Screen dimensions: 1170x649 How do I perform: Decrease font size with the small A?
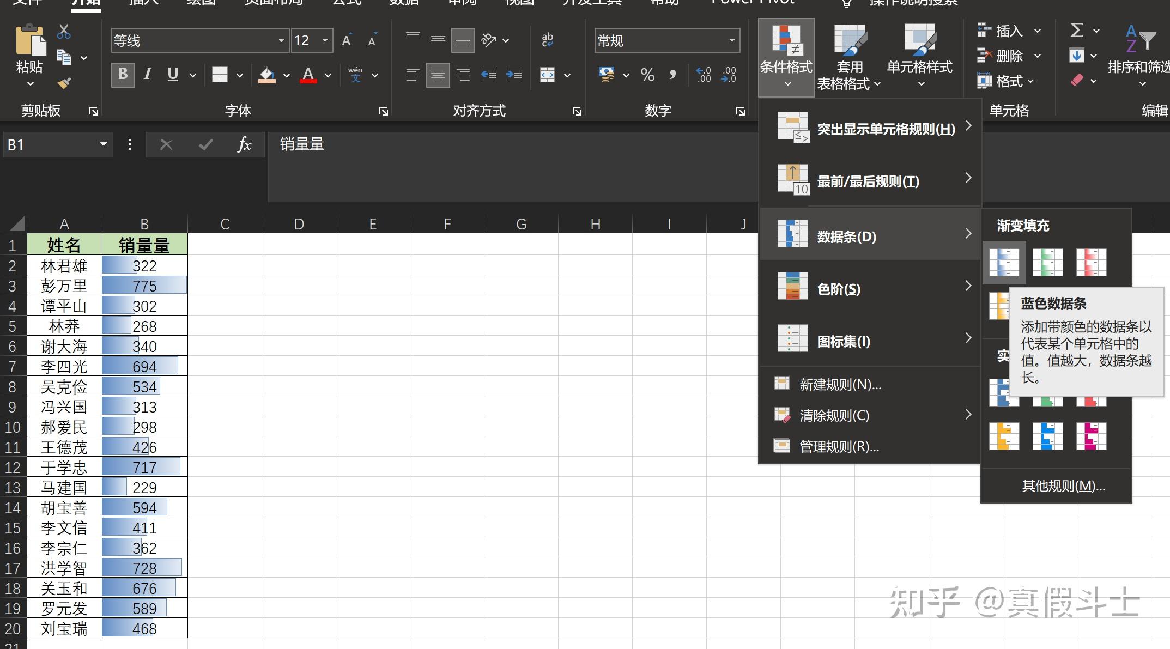tap(373, 40)
